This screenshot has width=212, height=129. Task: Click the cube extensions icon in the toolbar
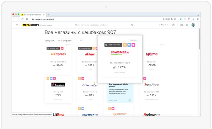pyautogui.click(x=189, y=19)
